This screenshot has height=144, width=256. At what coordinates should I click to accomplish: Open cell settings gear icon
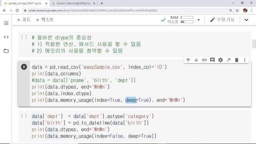tap(220, 60)
